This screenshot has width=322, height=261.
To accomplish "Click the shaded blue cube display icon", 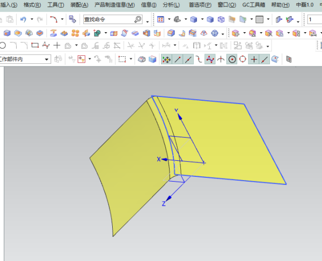I will click(209, 19).
